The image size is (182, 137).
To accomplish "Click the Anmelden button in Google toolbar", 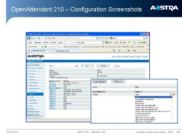I will tap(143, 43).
